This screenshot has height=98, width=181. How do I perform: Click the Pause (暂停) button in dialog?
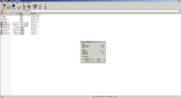99,59
